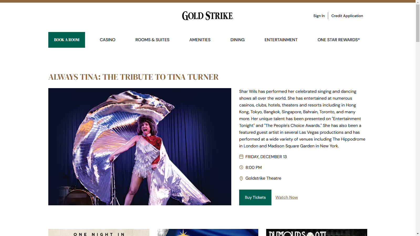Click the Buy Tickets button
The height and width of the screenshot is (236, 420).
pyautogui.click(x=255, y=197)
